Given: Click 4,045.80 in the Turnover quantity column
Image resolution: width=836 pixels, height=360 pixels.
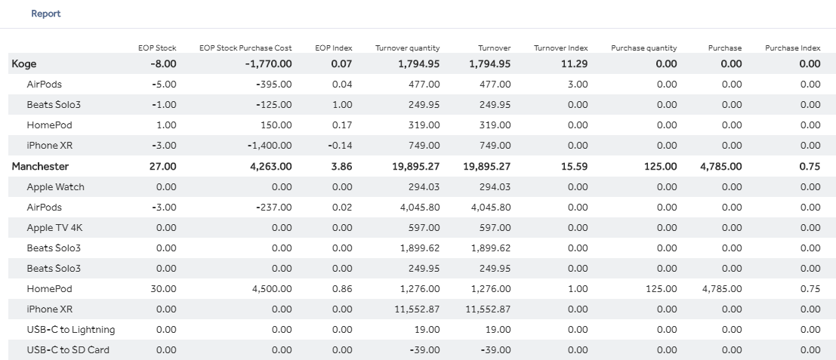Looking at the screenshot, I should tap(420, 207).
